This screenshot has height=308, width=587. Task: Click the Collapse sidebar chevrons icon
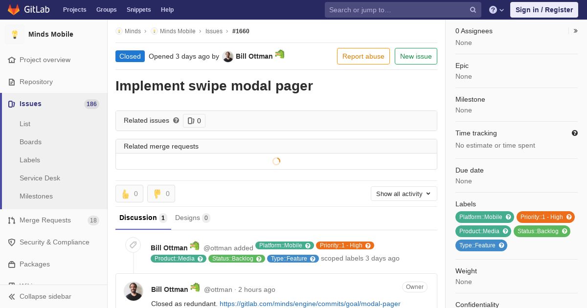click(x=12, y=296)
